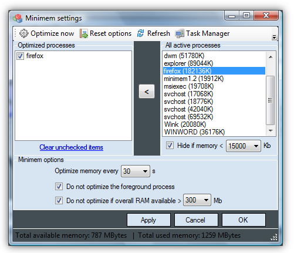Click the resize grip in status bar
294x253 pixels.
[x=274, y=237]
